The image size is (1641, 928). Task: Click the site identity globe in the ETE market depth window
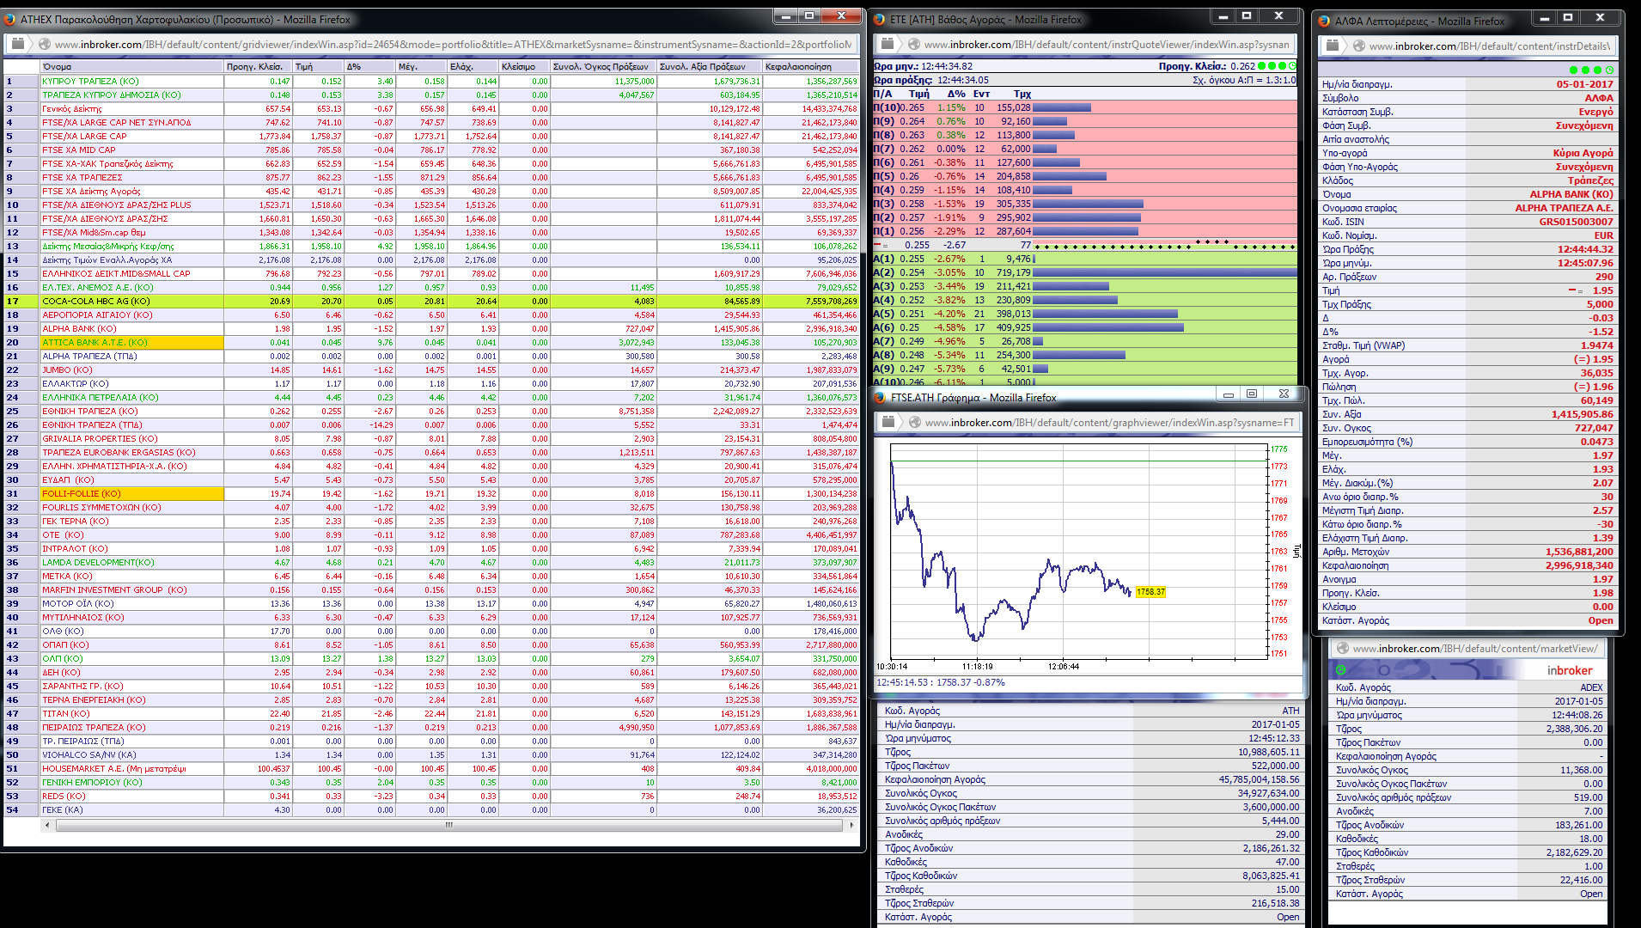[x=914, y=45]
